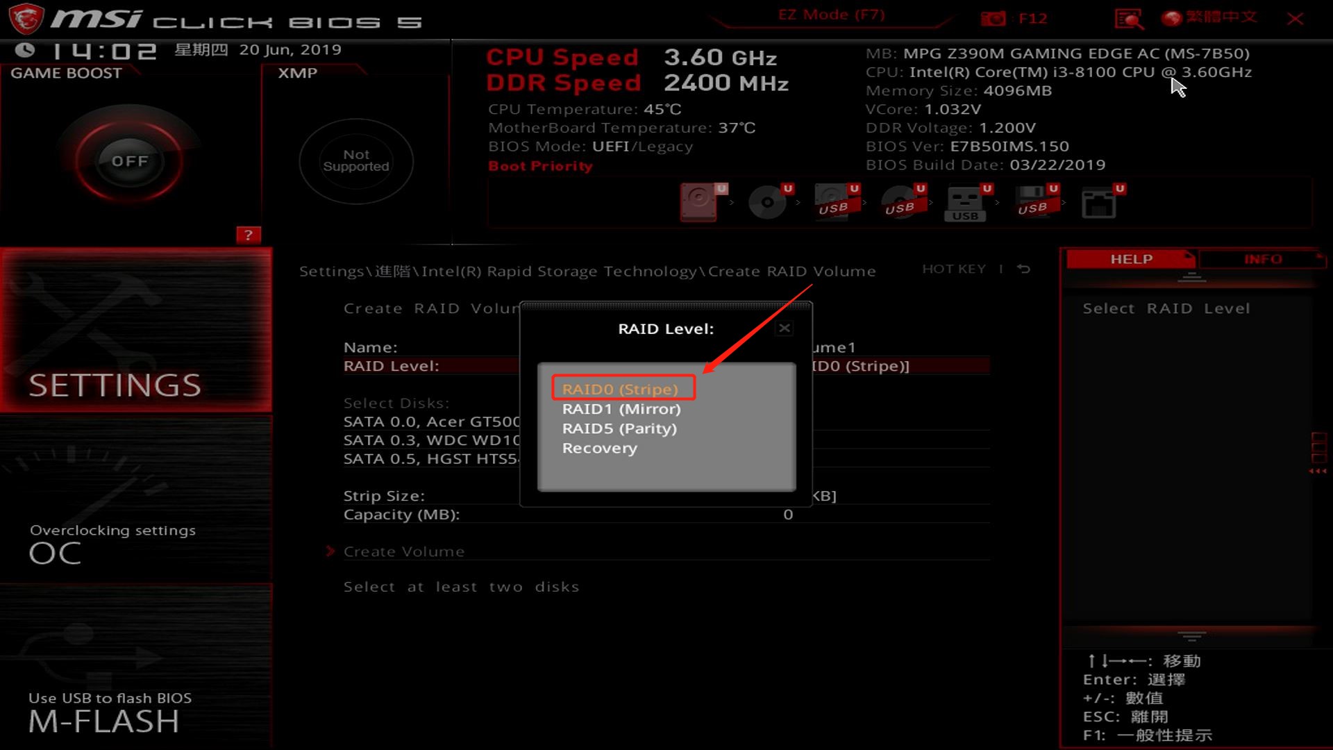Click the XMP Not Supported circle
1333x750 pixels.
pyautogui.click(x=355, y=161)
